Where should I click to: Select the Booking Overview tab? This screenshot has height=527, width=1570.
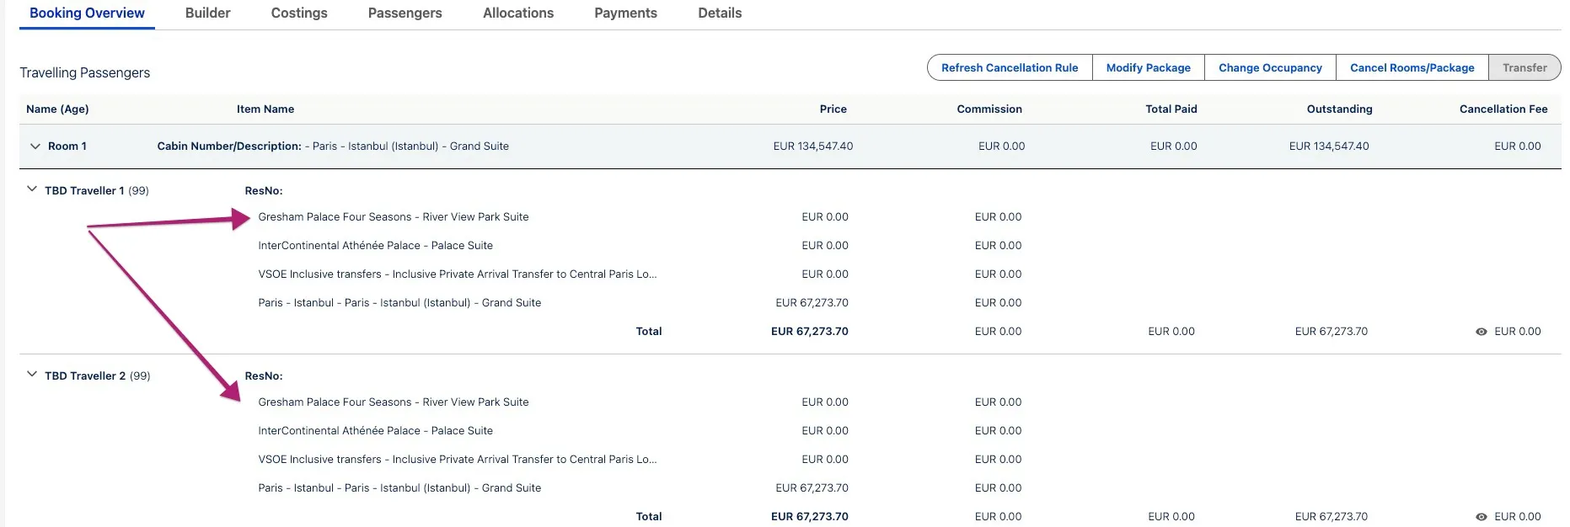[x=87, y=13]
